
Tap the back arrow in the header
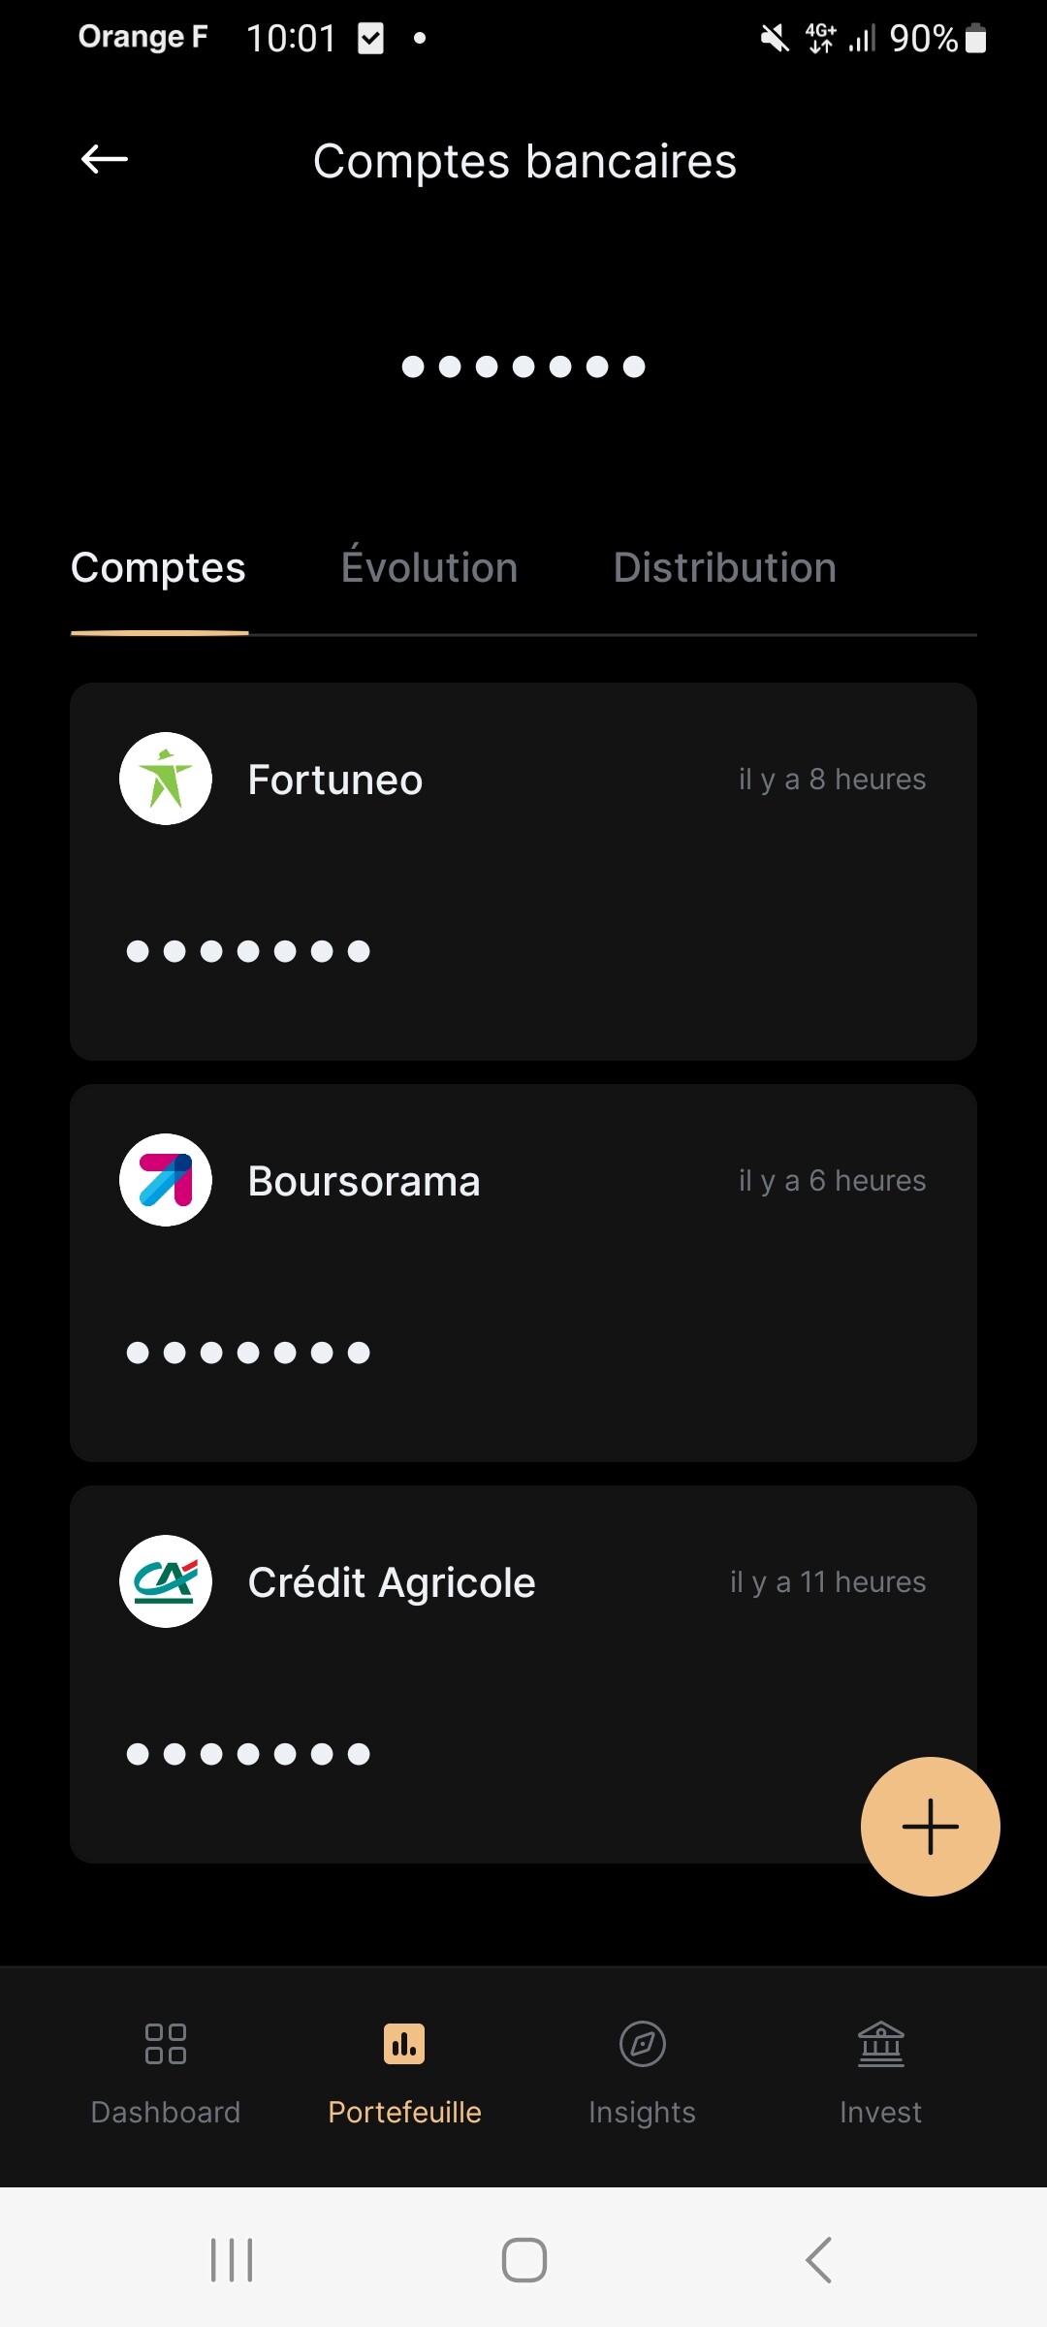[105, 159]
